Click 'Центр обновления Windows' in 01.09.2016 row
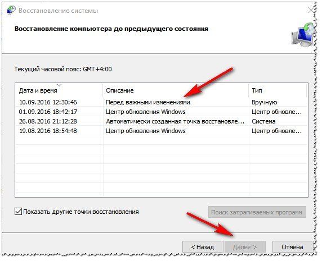This screenshot has width=322, height=261. tap(146, 112)
